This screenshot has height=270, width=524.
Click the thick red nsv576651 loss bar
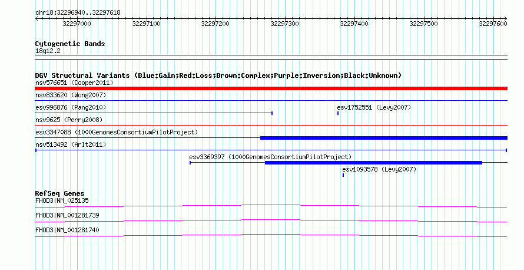[x=271, y=88]
